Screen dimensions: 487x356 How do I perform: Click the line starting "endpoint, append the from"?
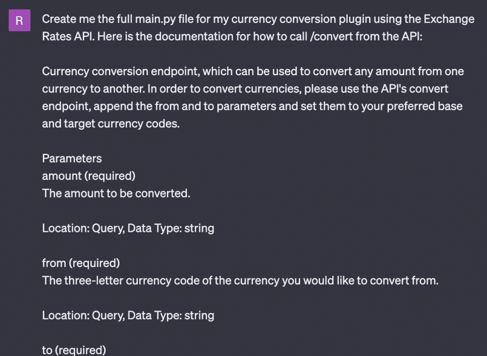[x=252, y=106]
